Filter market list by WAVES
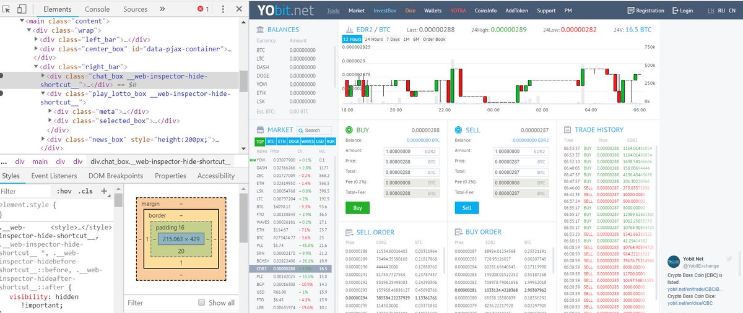The height and width of the screenshot is (313, 743). (x=307, y=142)
